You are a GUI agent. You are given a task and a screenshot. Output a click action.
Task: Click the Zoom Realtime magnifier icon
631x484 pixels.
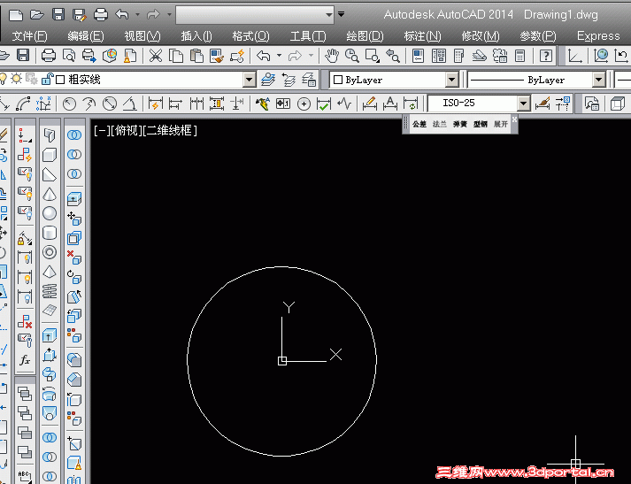351,56
